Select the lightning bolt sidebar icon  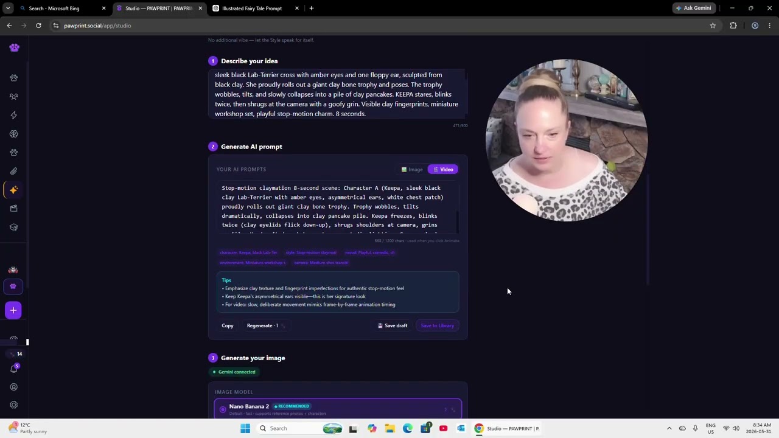[13, 115]
